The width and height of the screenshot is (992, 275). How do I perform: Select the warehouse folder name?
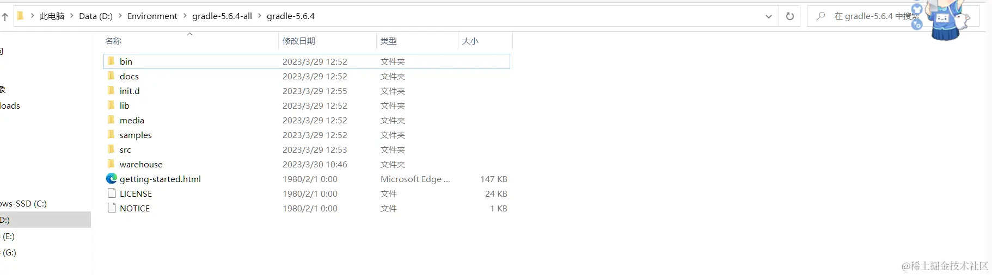141,164
